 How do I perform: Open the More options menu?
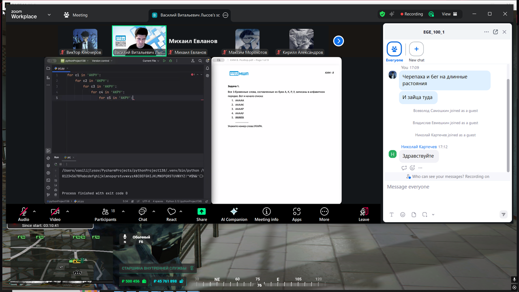[x=324, y=214]
